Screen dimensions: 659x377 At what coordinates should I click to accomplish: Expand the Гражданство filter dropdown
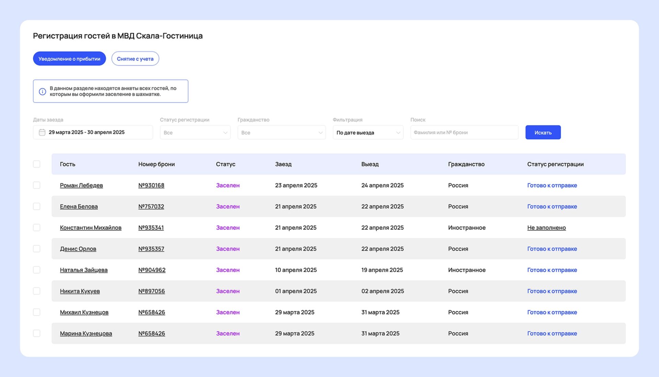[x=281, y=132]
